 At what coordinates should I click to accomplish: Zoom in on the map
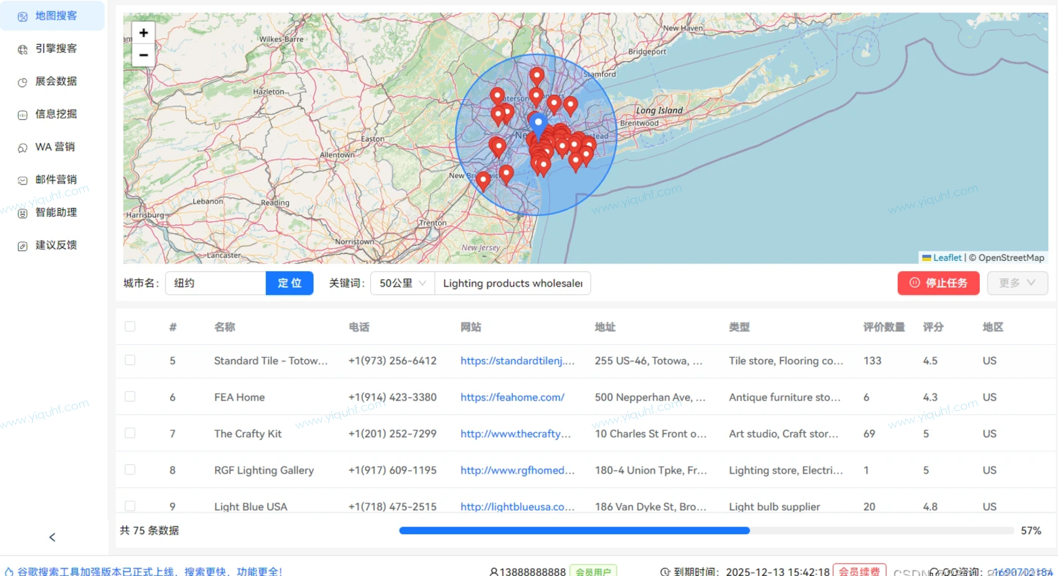[x=143, y=33]
